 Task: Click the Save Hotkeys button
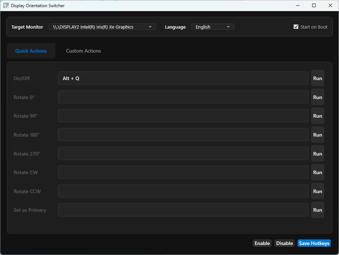[x=314, y=243]
